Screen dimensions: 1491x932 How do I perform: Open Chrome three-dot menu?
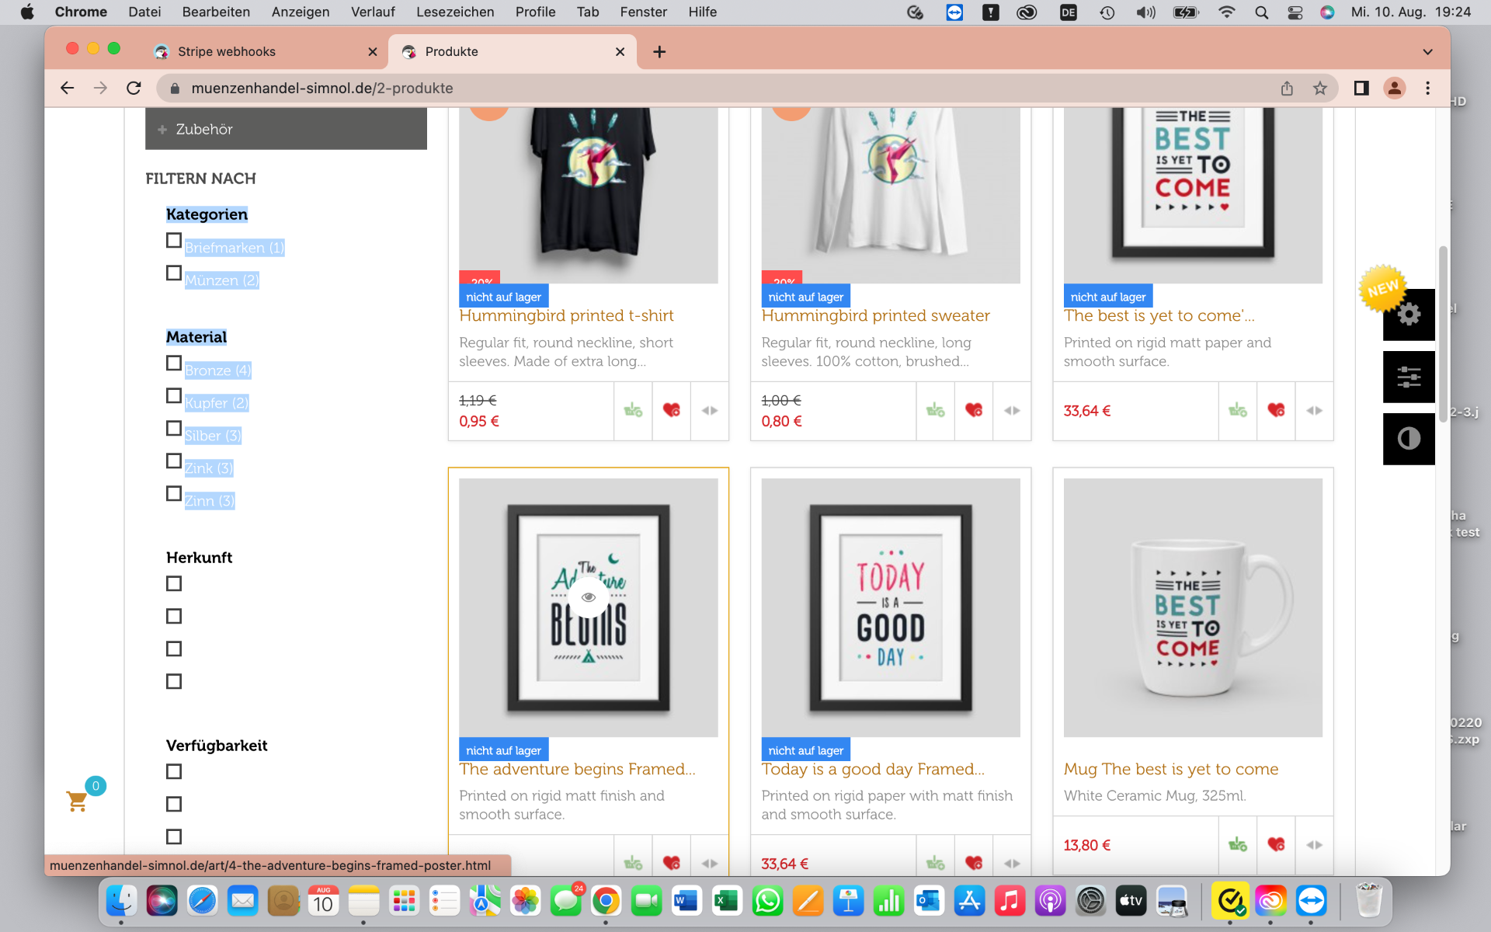tap(1427, 88)
